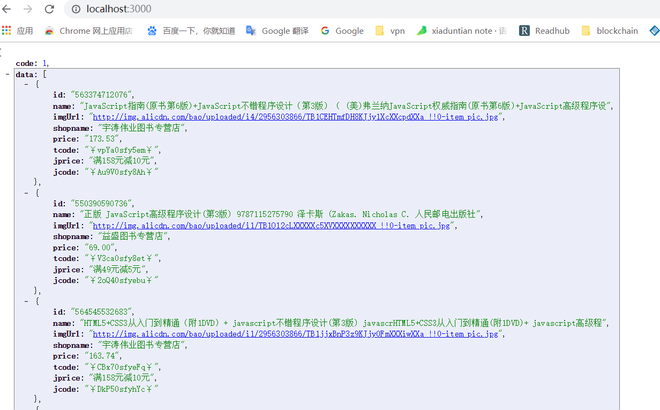Viewport: 660px width, 410px height.
Task: Focus the localhost:3000 address bar
Action: pos(362,9)
